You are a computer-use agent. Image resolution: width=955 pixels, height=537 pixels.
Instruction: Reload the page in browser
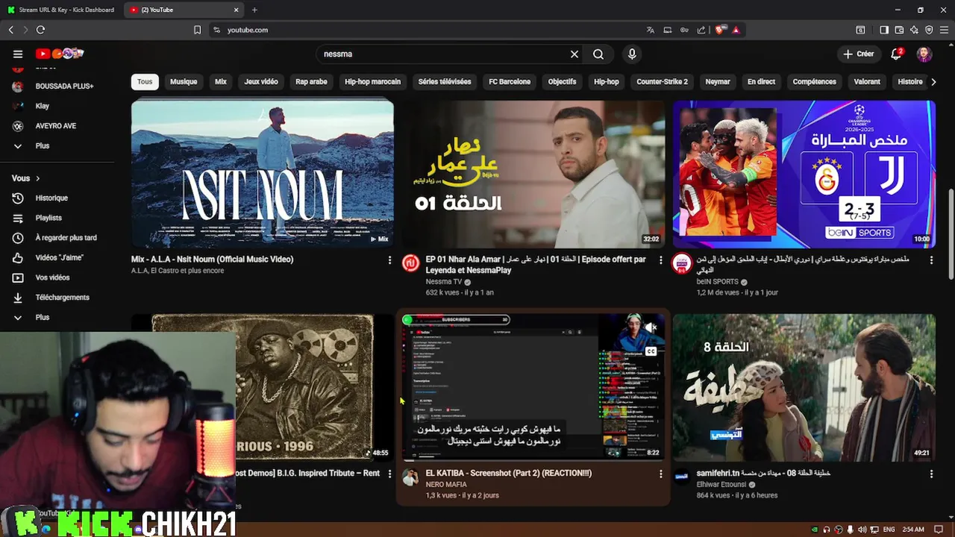click(x=40, y=30)
